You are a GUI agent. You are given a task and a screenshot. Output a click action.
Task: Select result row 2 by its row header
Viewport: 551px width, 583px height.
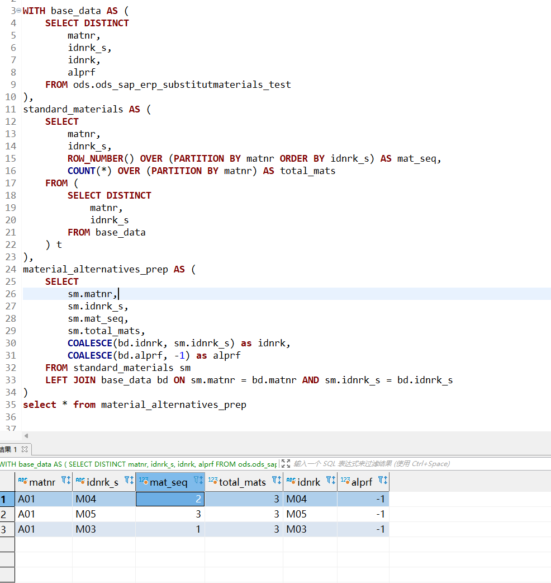pos(6,514)
